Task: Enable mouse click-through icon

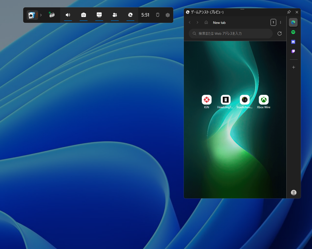Action: coord(158,15)
